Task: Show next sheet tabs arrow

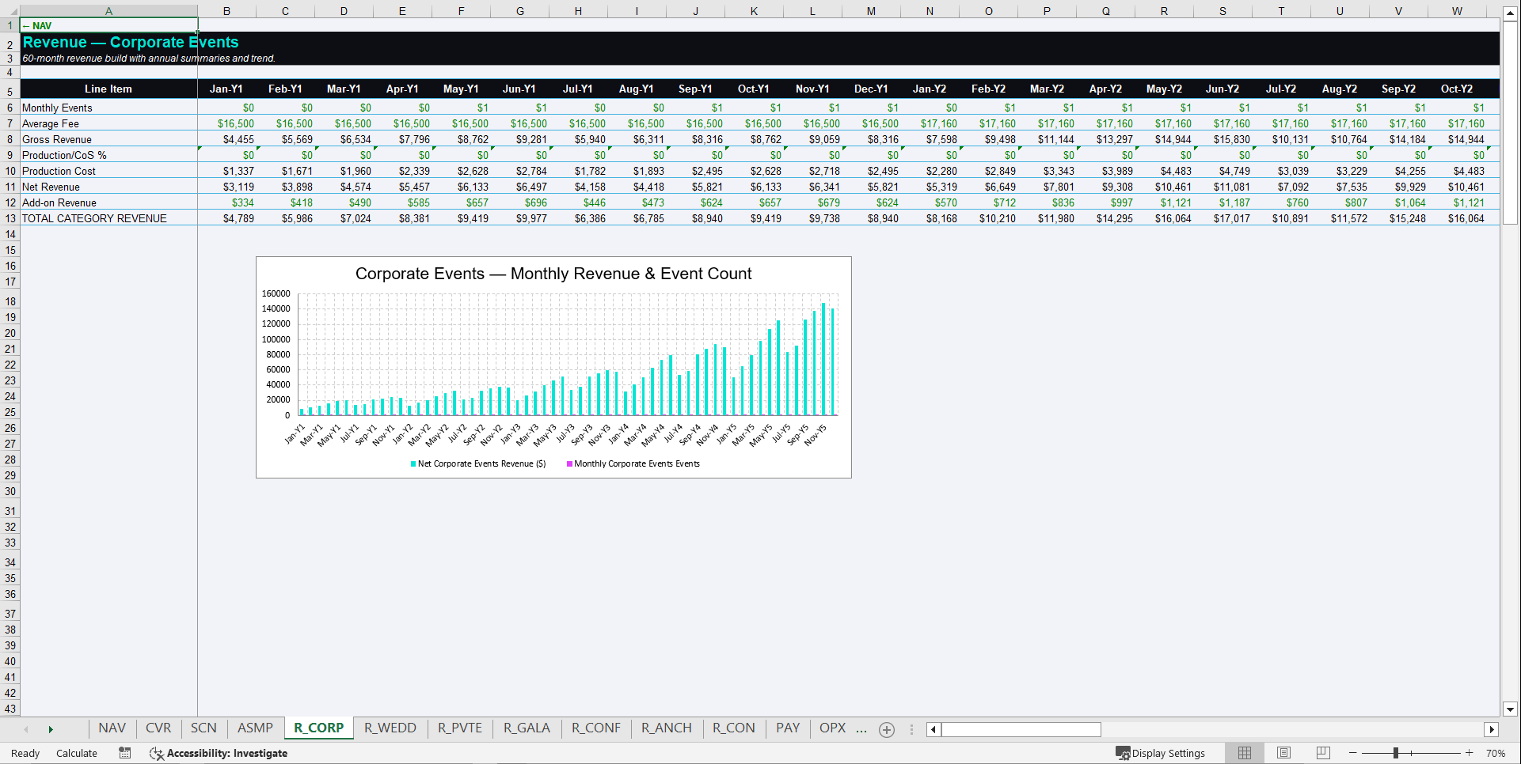Action: (51, 729)
